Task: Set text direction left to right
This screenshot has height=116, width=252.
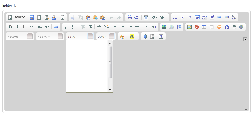Action: 146,27
